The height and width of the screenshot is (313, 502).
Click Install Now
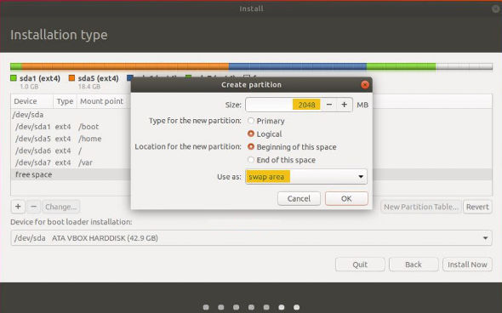coord(467,265)
